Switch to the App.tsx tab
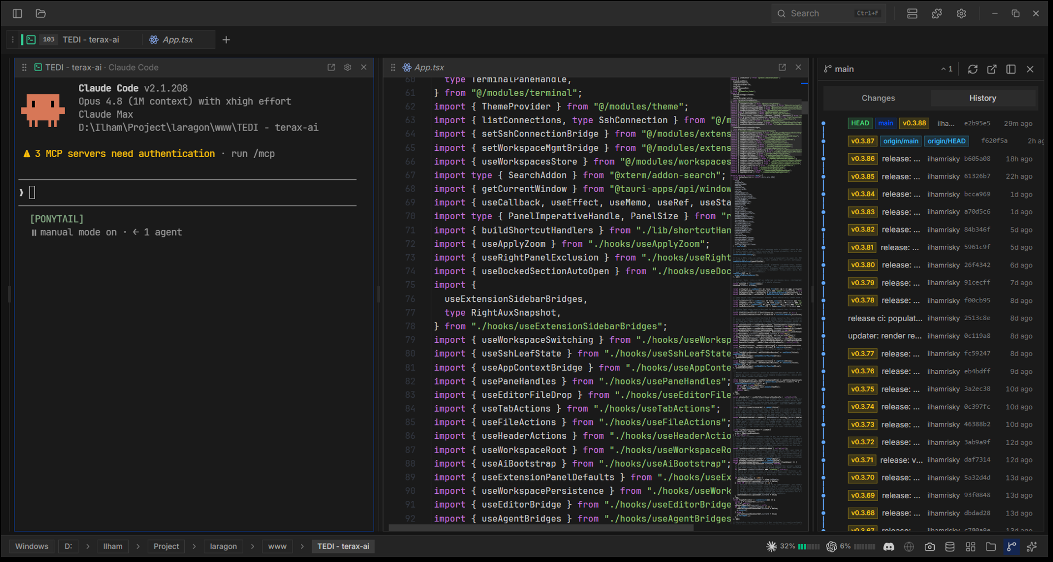1053x562 pixels. click(x=178, y=39)
